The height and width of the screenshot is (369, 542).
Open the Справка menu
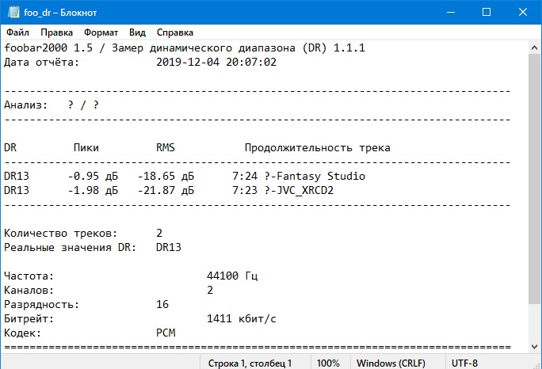[x=175, y=32]
